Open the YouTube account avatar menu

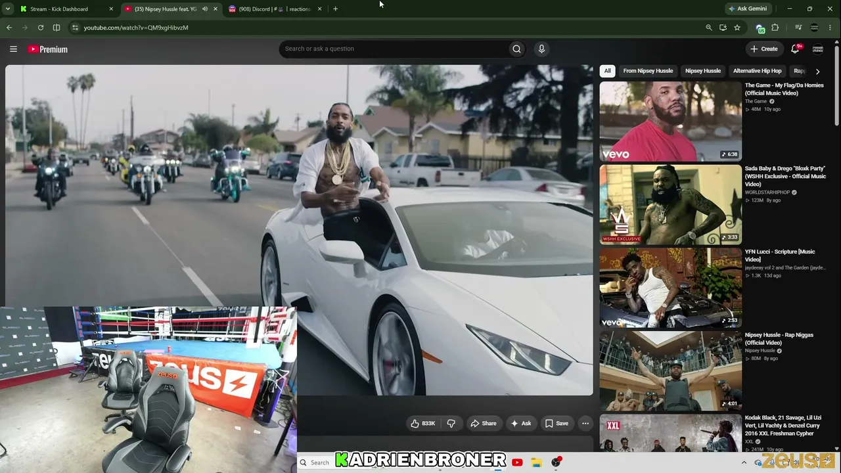point(818,49)
